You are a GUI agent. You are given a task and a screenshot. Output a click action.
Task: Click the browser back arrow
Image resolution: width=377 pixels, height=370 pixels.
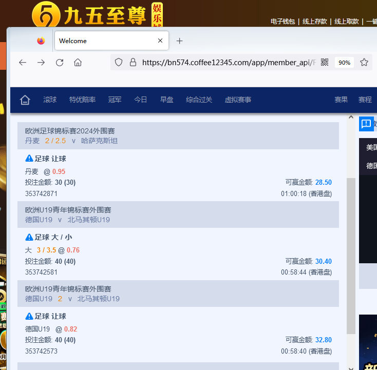click(23, 63)
